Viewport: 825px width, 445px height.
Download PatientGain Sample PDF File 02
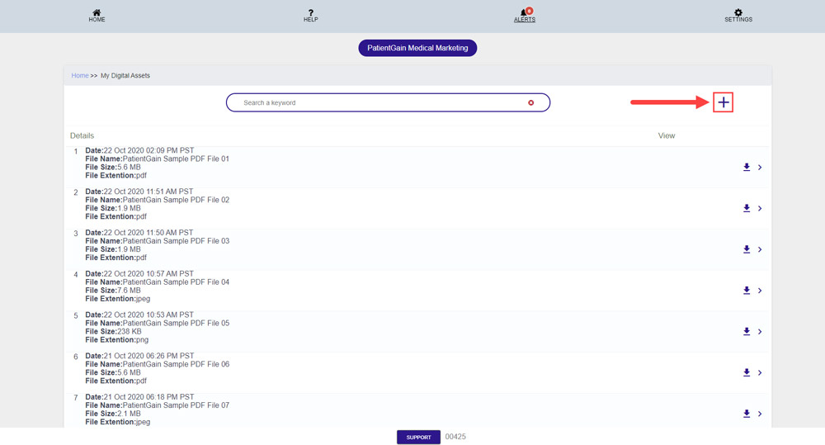pyautogui.click(x=746, y=208)
